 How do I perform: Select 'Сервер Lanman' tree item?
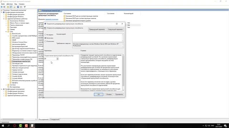[17, 70]
